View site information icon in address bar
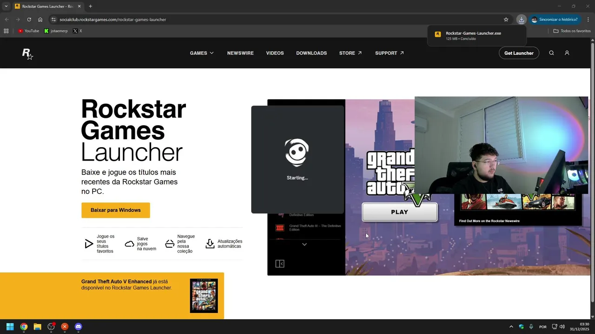Viewport: 595px width, 334px height. [53, 19]
